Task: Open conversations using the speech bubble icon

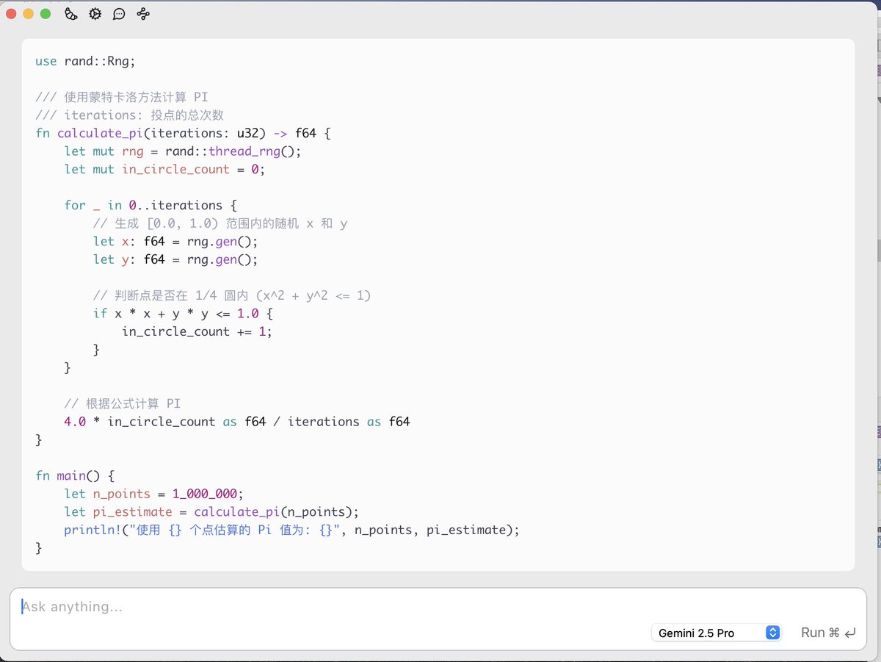Action: (119, 13)
